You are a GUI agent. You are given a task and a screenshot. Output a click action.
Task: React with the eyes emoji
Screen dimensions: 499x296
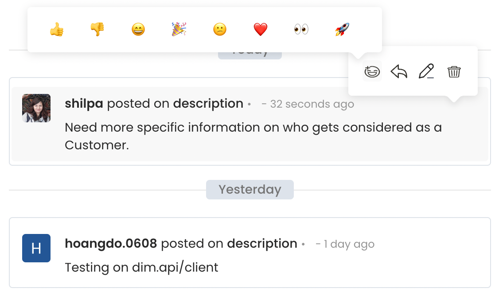pyautogui.click(x=301, y=29)
